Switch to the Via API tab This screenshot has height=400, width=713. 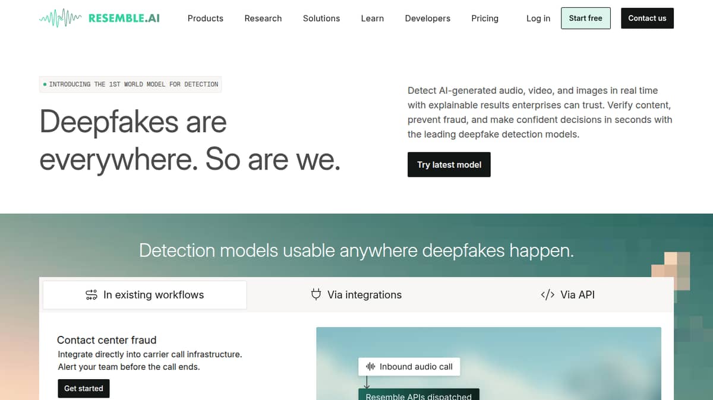tap(567, 295)
